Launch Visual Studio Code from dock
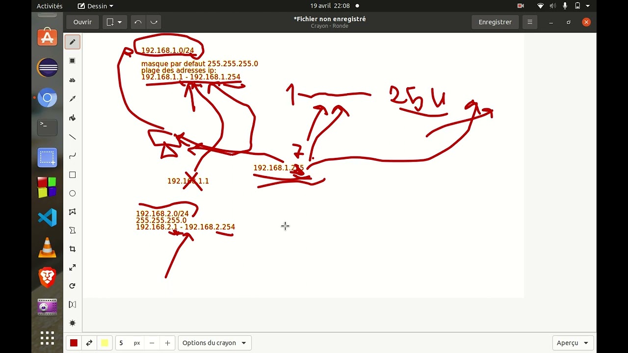 [47, 217]
